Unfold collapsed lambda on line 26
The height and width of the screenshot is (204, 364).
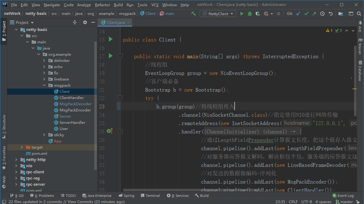pyautogui.click(x=120, y=132)
